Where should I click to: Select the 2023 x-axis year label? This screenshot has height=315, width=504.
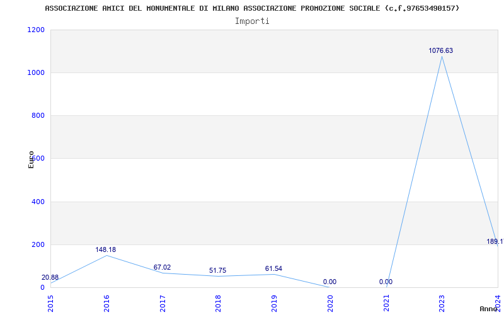click(x=442, y=303)
